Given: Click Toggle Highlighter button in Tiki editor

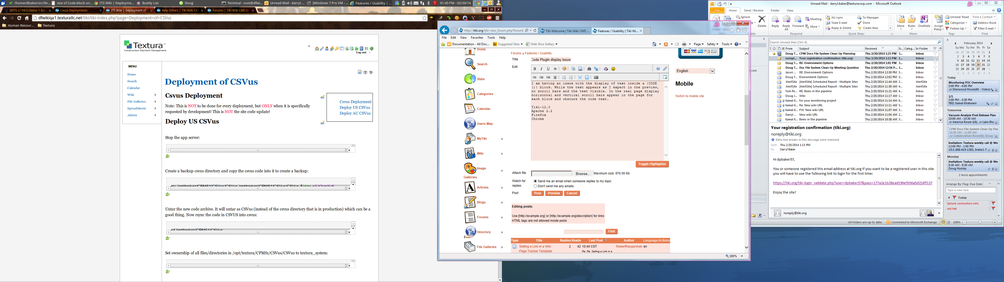Looking at the screenshot, I should tap(652, 164).
